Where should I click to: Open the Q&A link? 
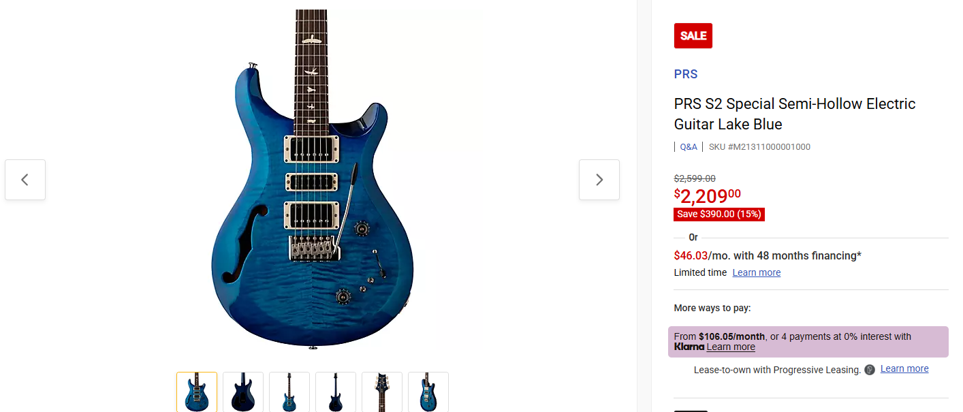click(689, 146)
